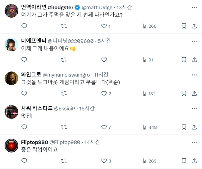This screenshot has width=202, height=169.
Task: Share the Fliptop980 tweet
Action: 194,161
